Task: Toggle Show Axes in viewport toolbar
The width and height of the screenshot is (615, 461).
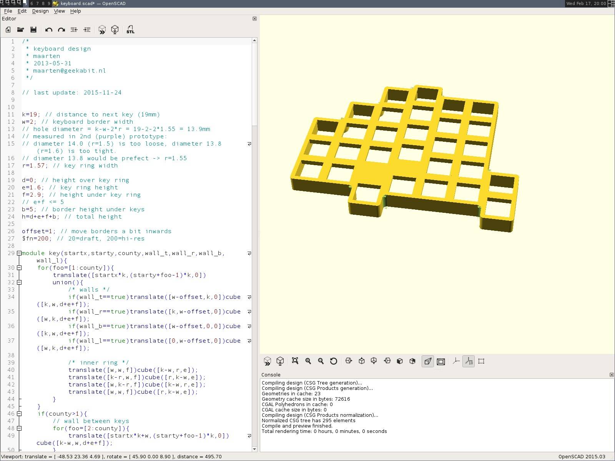Action: pyautogui.click(x=456, y=361)
